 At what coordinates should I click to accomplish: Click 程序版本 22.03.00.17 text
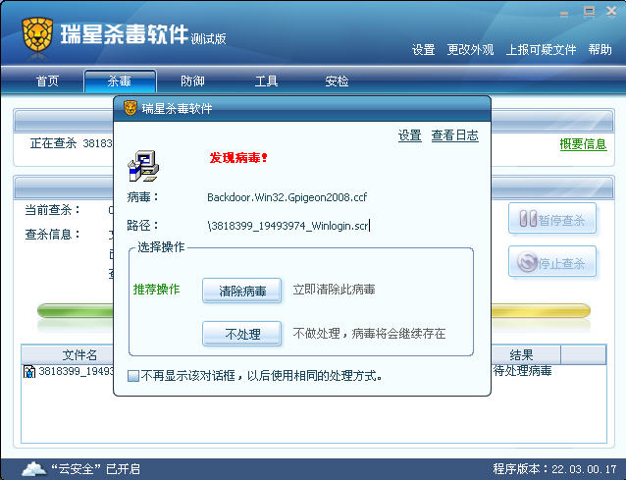554,468
